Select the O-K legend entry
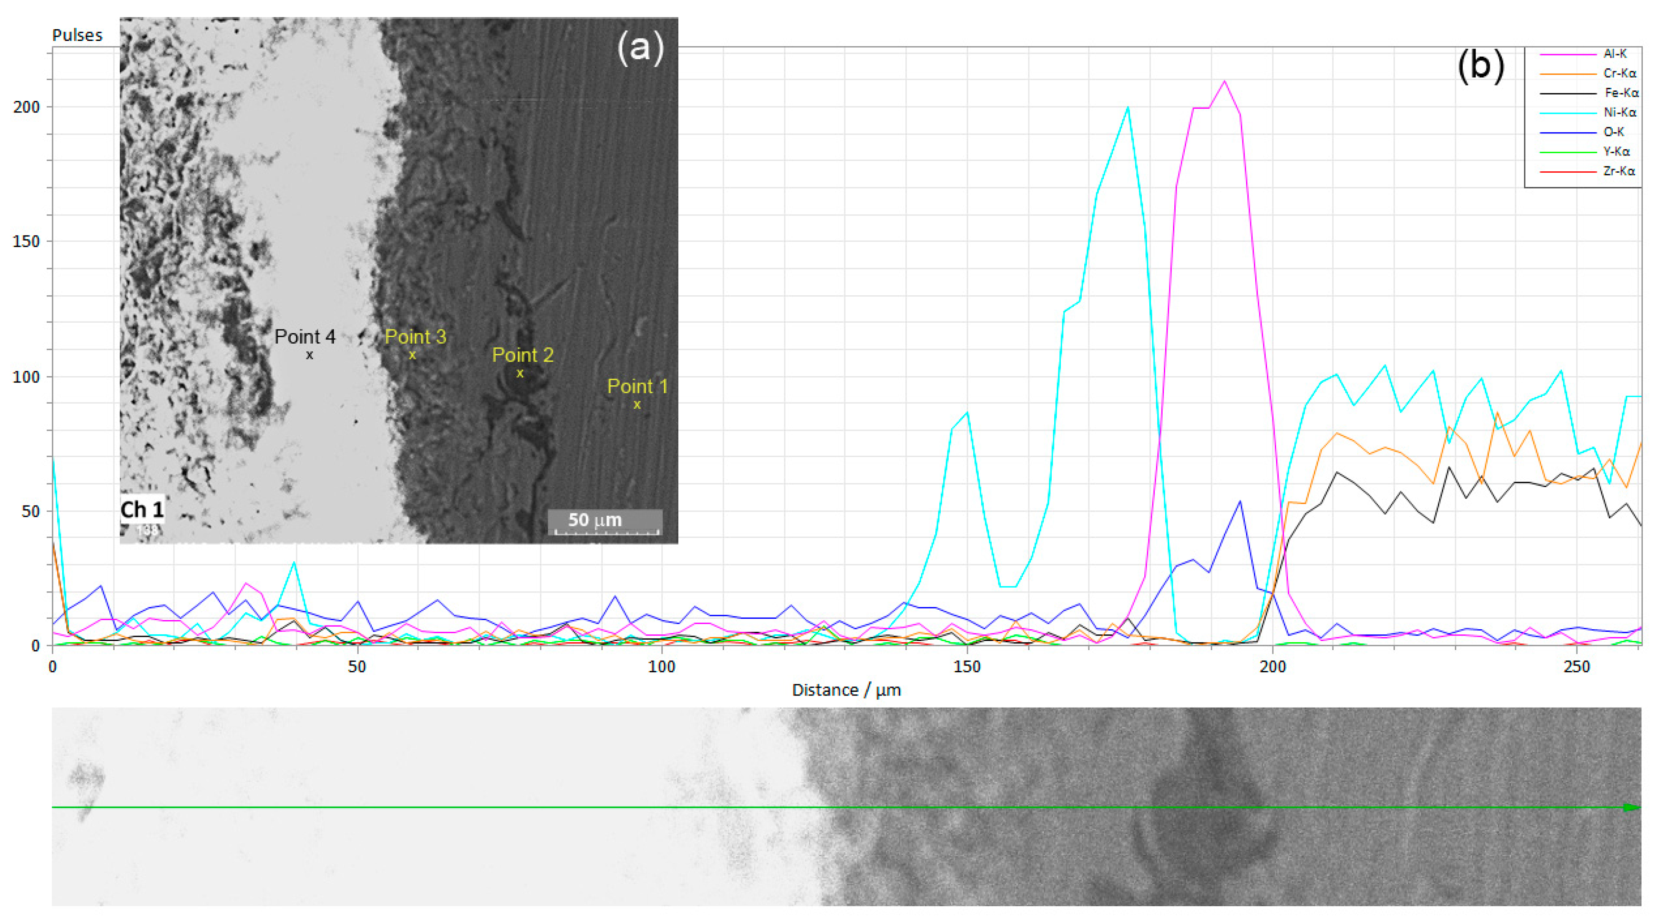The image size is (1657, 922). pyautogui.click(x=1613, y=132)
